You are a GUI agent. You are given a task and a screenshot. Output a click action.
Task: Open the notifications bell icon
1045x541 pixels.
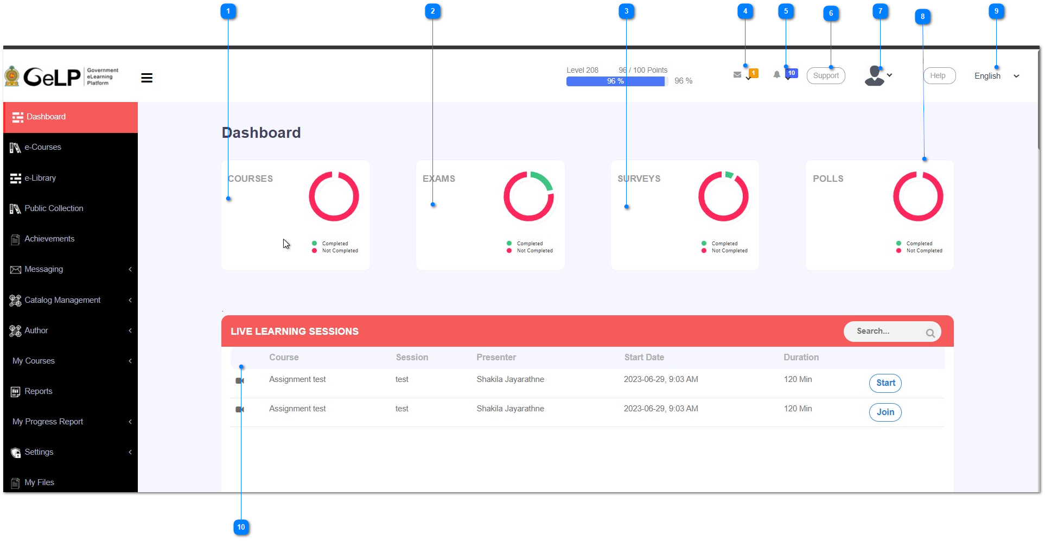[776, 75]
